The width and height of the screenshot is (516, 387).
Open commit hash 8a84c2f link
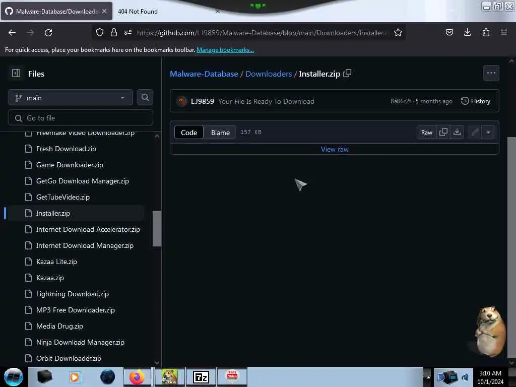point(401,101)
